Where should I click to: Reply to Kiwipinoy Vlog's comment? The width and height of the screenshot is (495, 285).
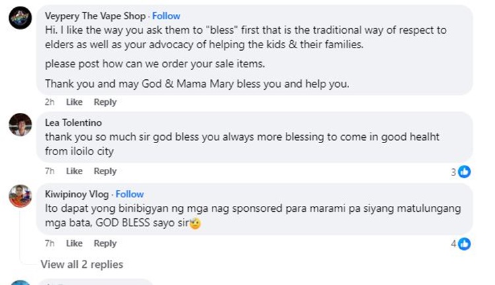(x=105, y=243)
